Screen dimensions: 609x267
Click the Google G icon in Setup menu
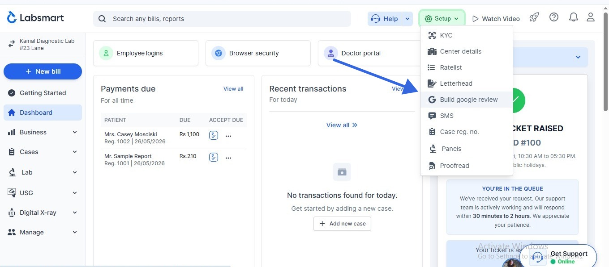pyautogui.click(x=432, y=100)
